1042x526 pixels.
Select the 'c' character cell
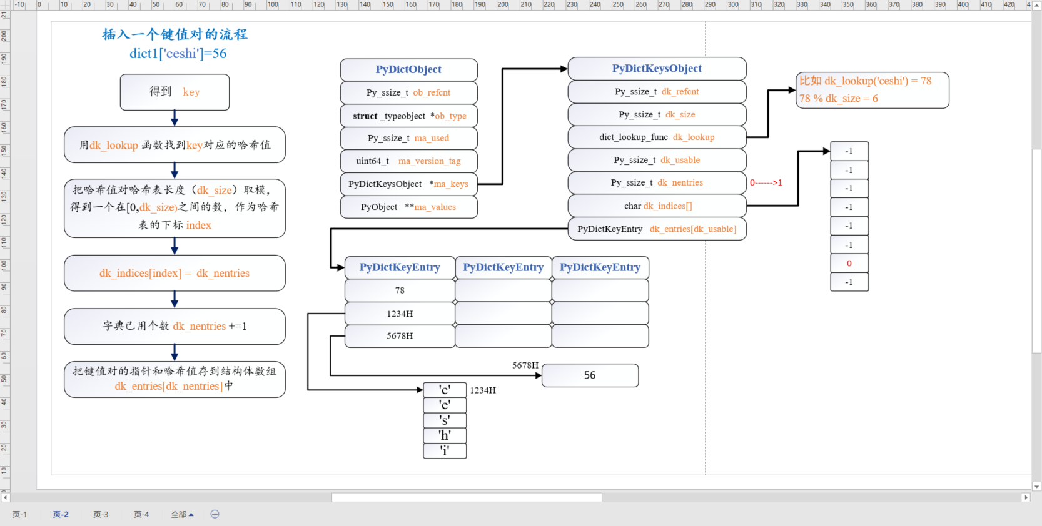click(445, 390)
